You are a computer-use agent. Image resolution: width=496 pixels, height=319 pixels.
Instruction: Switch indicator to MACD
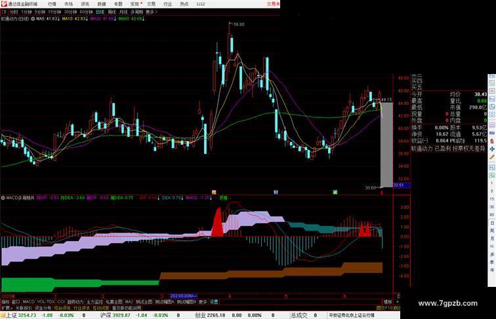pyautogui.click(x=28, y=302)
